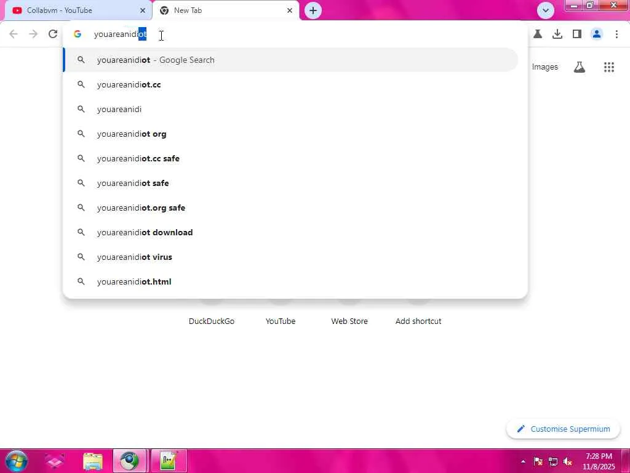Open Windows Explorer folder in taskbar
Screen dimensions: 630x473
pos(93,461)
